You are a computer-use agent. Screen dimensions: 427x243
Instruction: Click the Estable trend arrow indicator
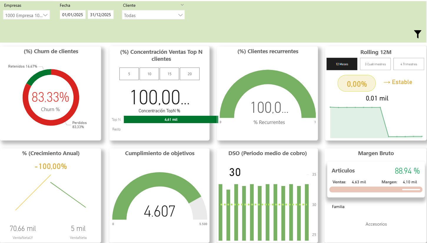point(398,82)
